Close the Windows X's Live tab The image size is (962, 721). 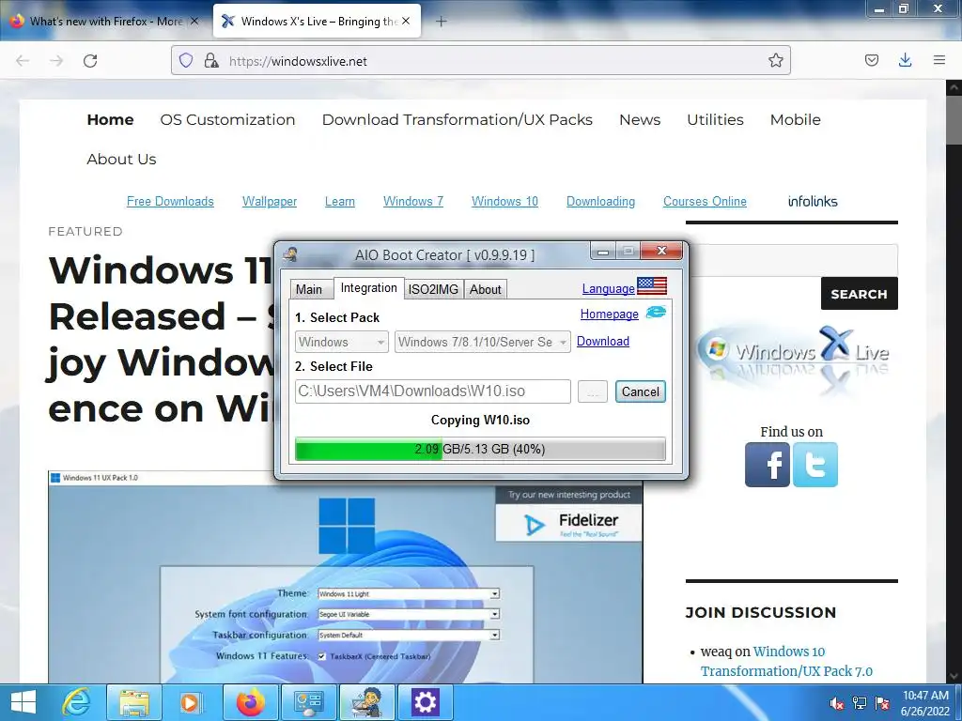click(406, 21)
